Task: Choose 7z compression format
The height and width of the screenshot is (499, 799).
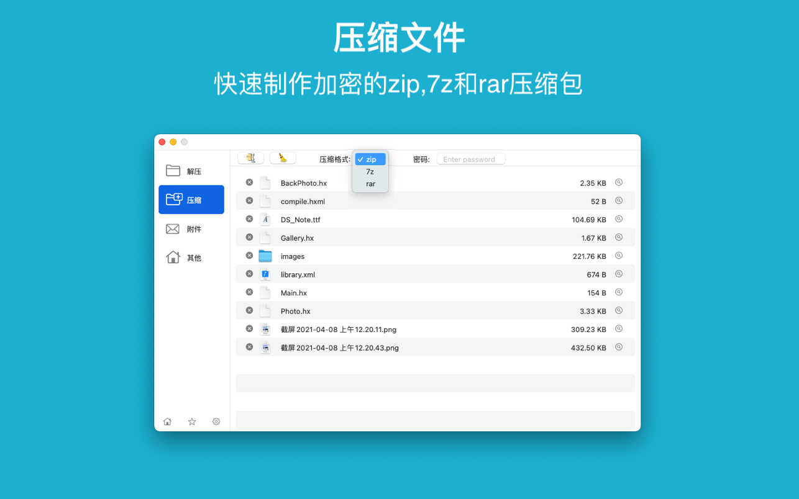Action: 370,171
